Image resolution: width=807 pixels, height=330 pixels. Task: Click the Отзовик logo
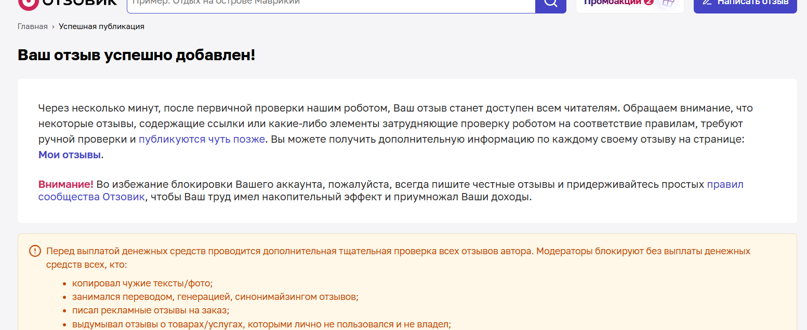coord(67,3)
